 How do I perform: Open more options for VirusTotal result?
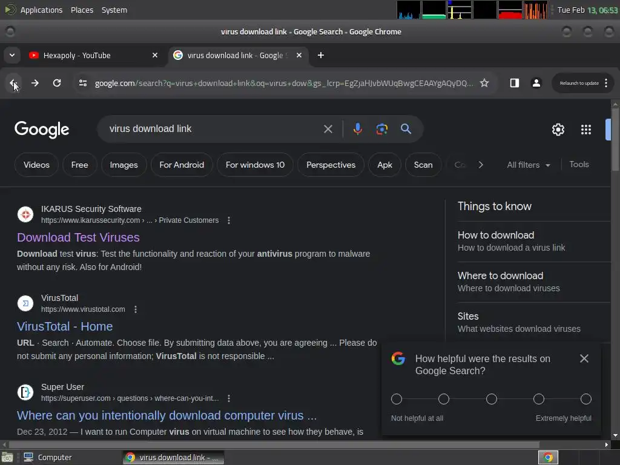click(136, 309)
